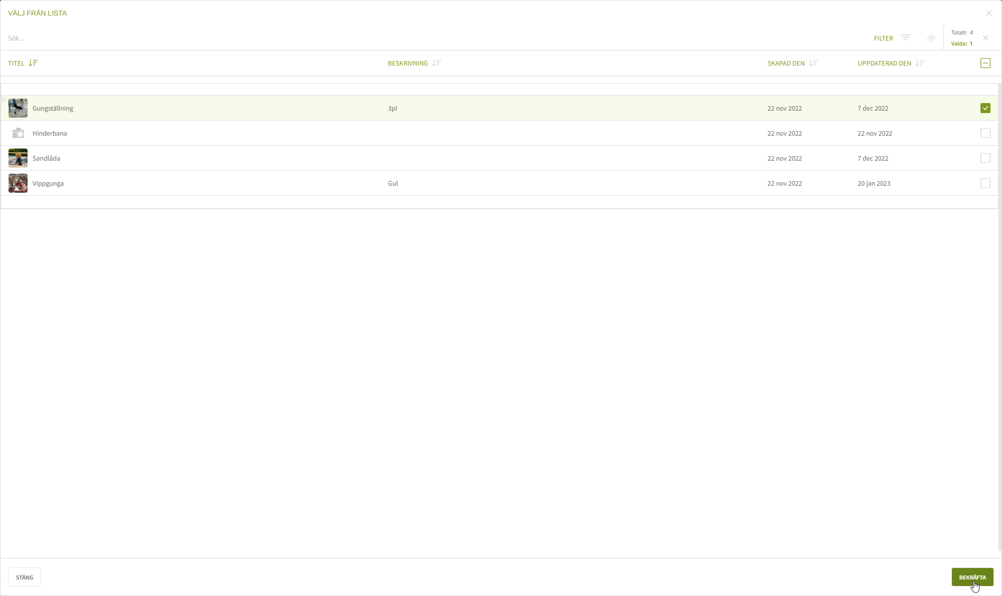The width and height of the screenshot is (1002, 596).
Task: Tick the Sandlåda checkbox
Action: click(985, 158)
